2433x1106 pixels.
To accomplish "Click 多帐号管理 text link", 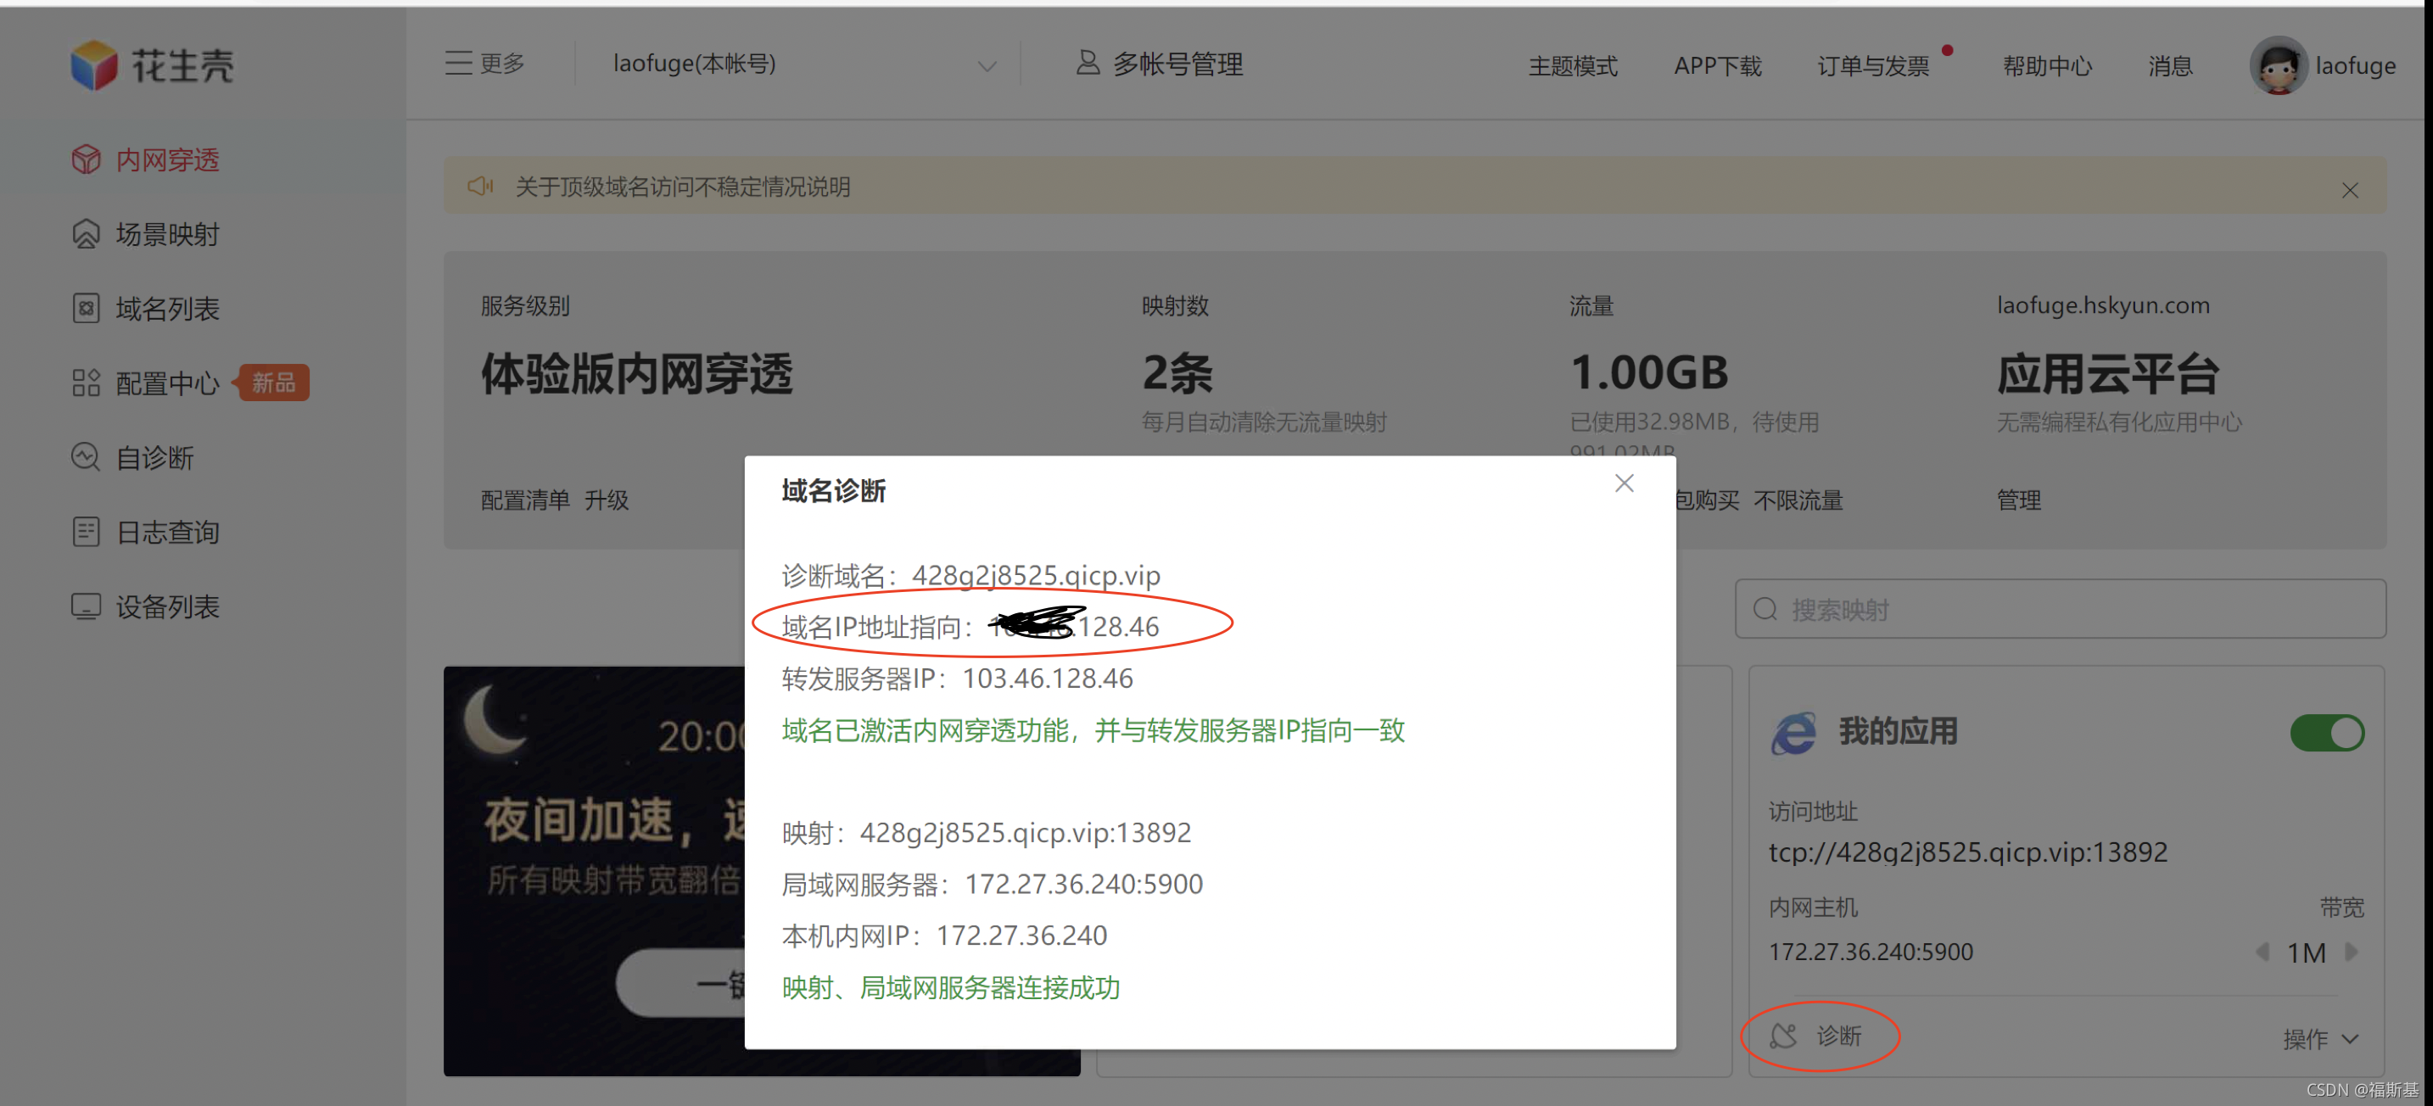I will pos(1177,64).
